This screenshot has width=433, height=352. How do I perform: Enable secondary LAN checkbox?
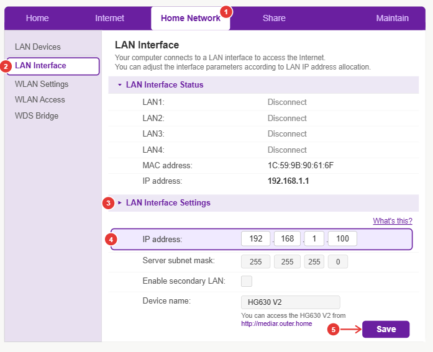(x=247, y=281)
